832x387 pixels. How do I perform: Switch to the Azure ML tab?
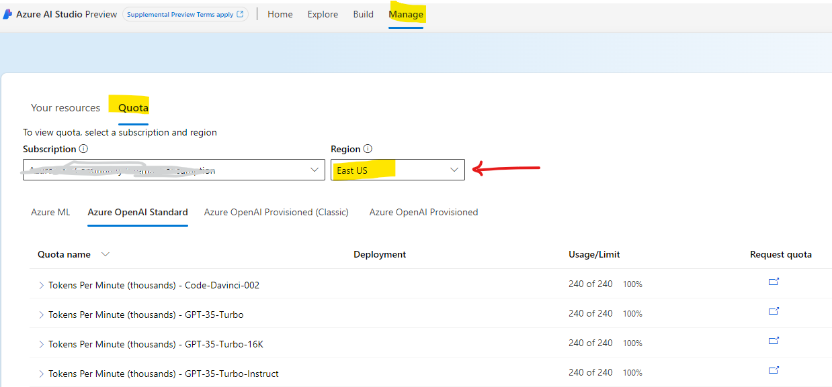(x=50, y=212)
